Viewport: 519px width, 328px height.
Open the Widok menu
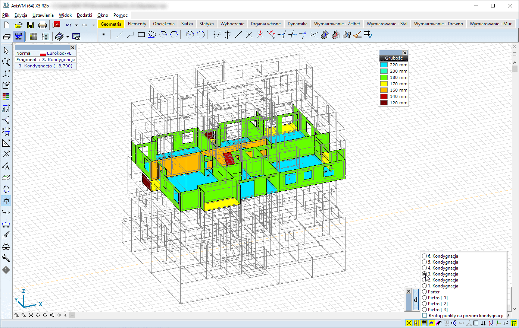coord(65,15)
